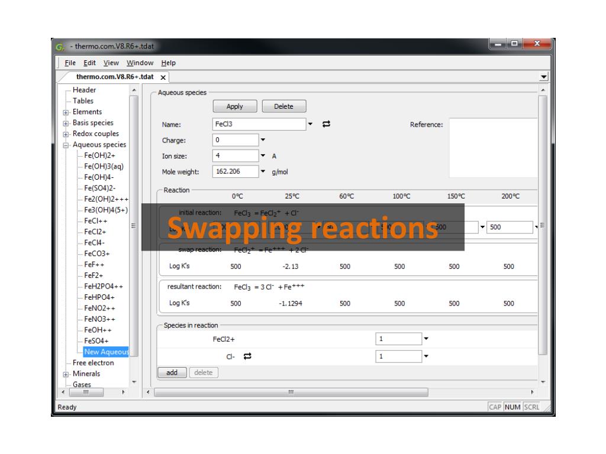Screen dimensions: 606x454
Task: Open the Window menu
Action: (140, 63)
